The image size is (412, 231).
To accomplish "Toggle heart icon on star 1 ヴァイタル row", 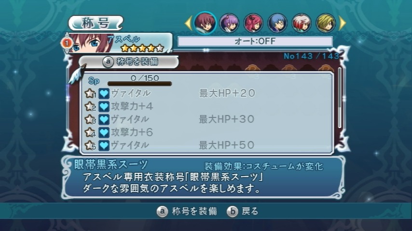I will point(104,93).
